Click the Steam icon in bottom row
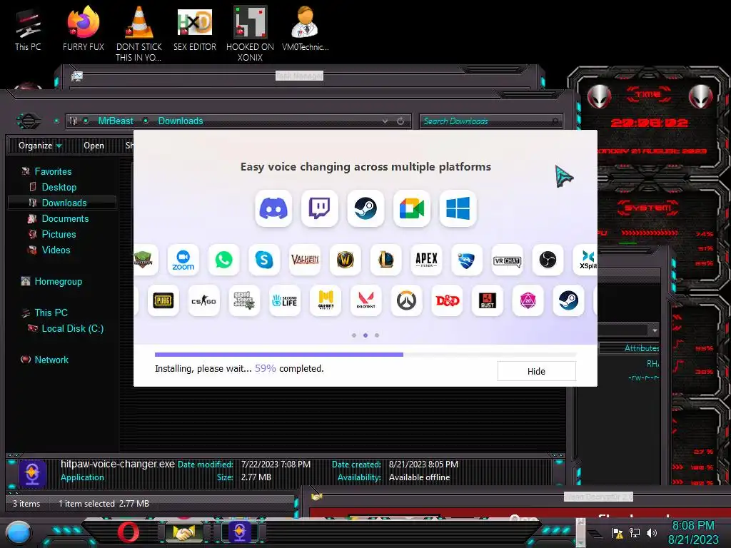The height and width of the screenshot is (548, 731). (568, 300)
